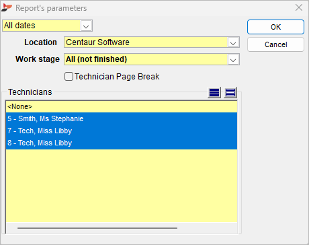This screenshot has height=245, width=309.
Task: Click the horizontal scrollbar in Technicians list
Action: click(x=97, y=228)
